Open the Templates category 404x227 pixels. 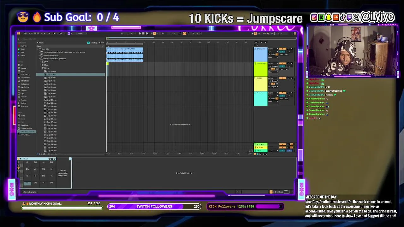24,106
